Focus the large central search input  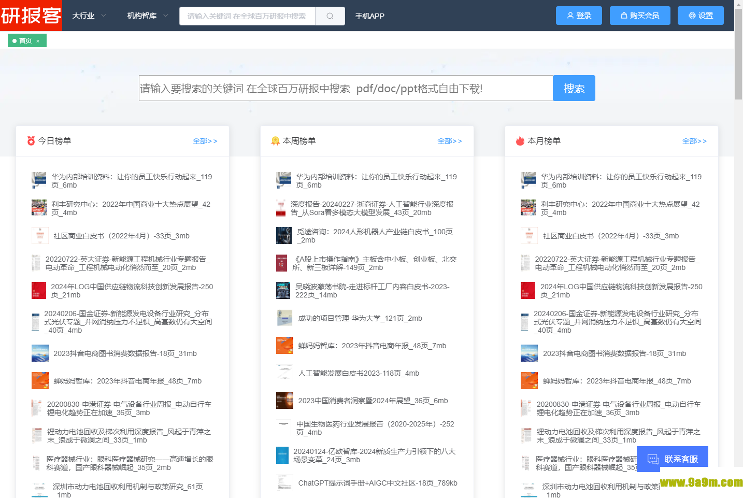coord(346,88)
